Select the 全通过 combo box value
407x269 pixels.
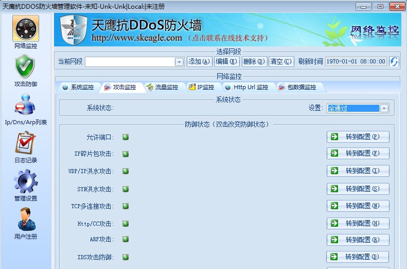(353, 108)
